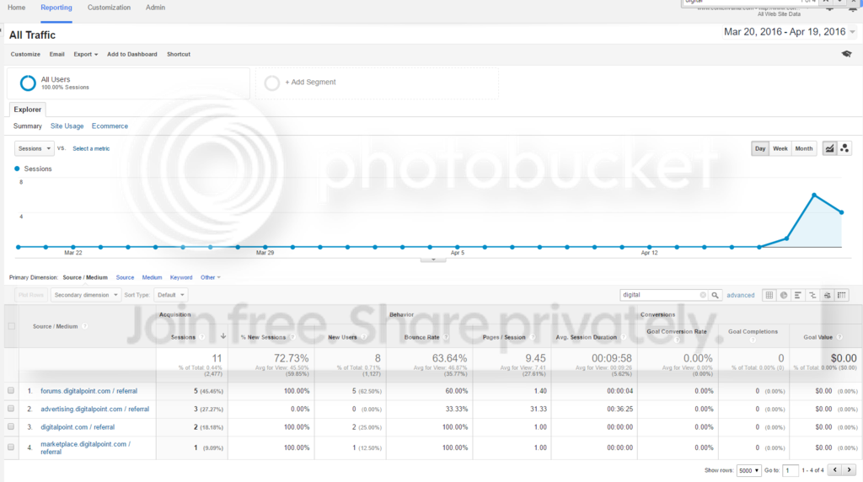Open the date range picker dropdown
The width and height of the screenshot is (863, 482).
click(x=789, y=32)
